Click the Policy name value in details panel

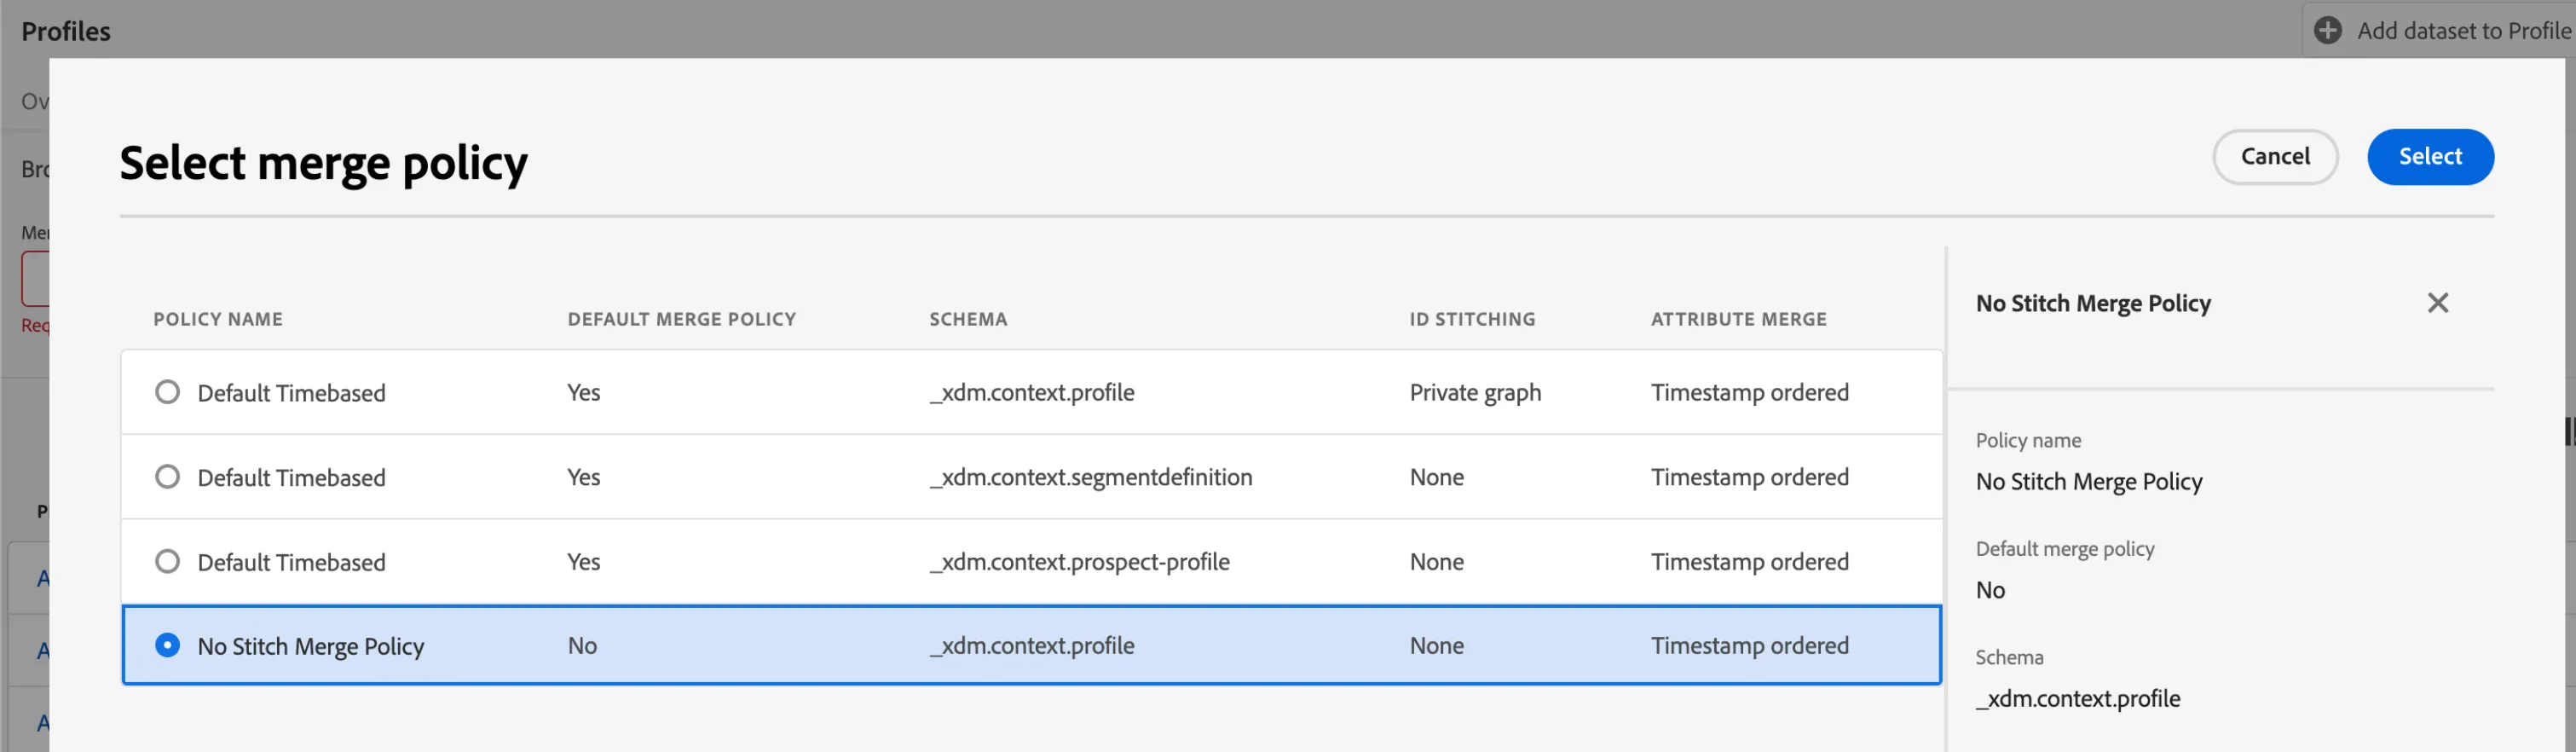pos(2089,482)
